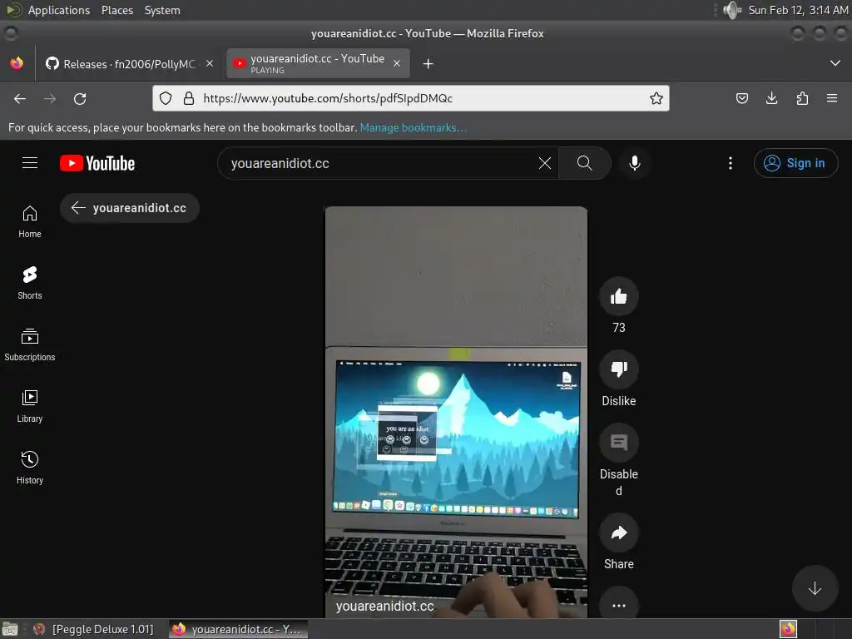The height and width of the screenshot is (639, 852).
Task: Share the short via the arrow icon
Action: point(618,532)
